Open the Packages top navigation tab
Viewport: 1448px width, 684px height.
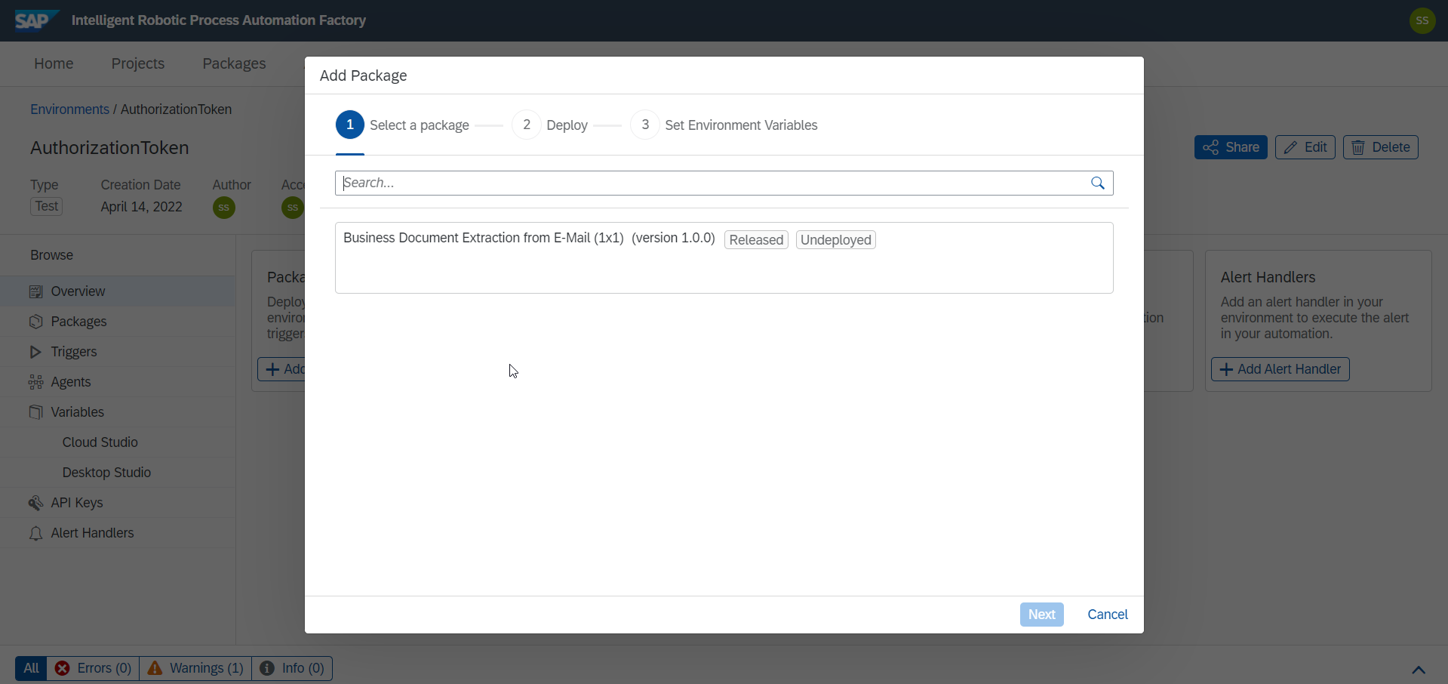pyautogui.click(x=234, y=63)
